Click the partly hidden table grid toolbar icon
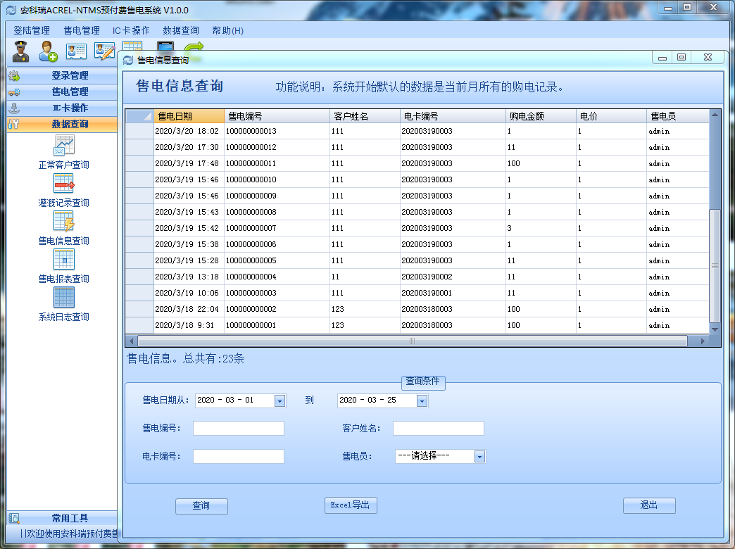735x549 pixels. click(132, 46)
